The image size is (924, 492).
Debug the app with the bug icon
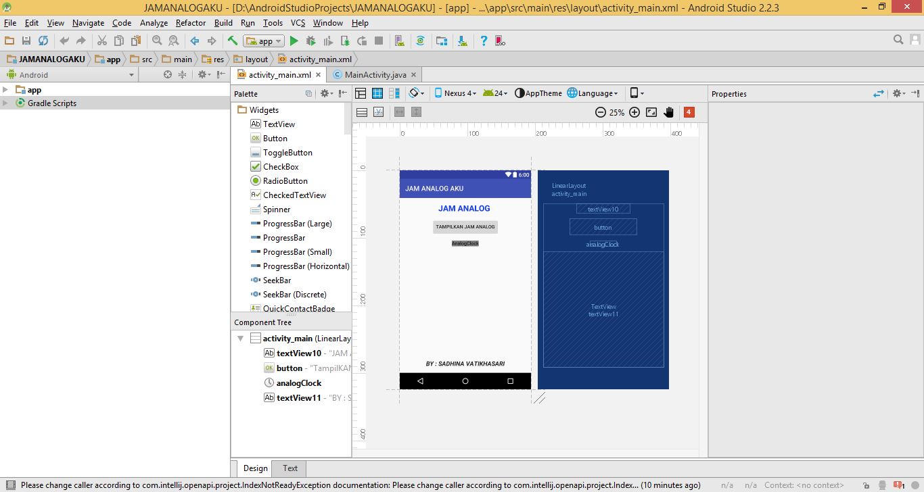312,41
